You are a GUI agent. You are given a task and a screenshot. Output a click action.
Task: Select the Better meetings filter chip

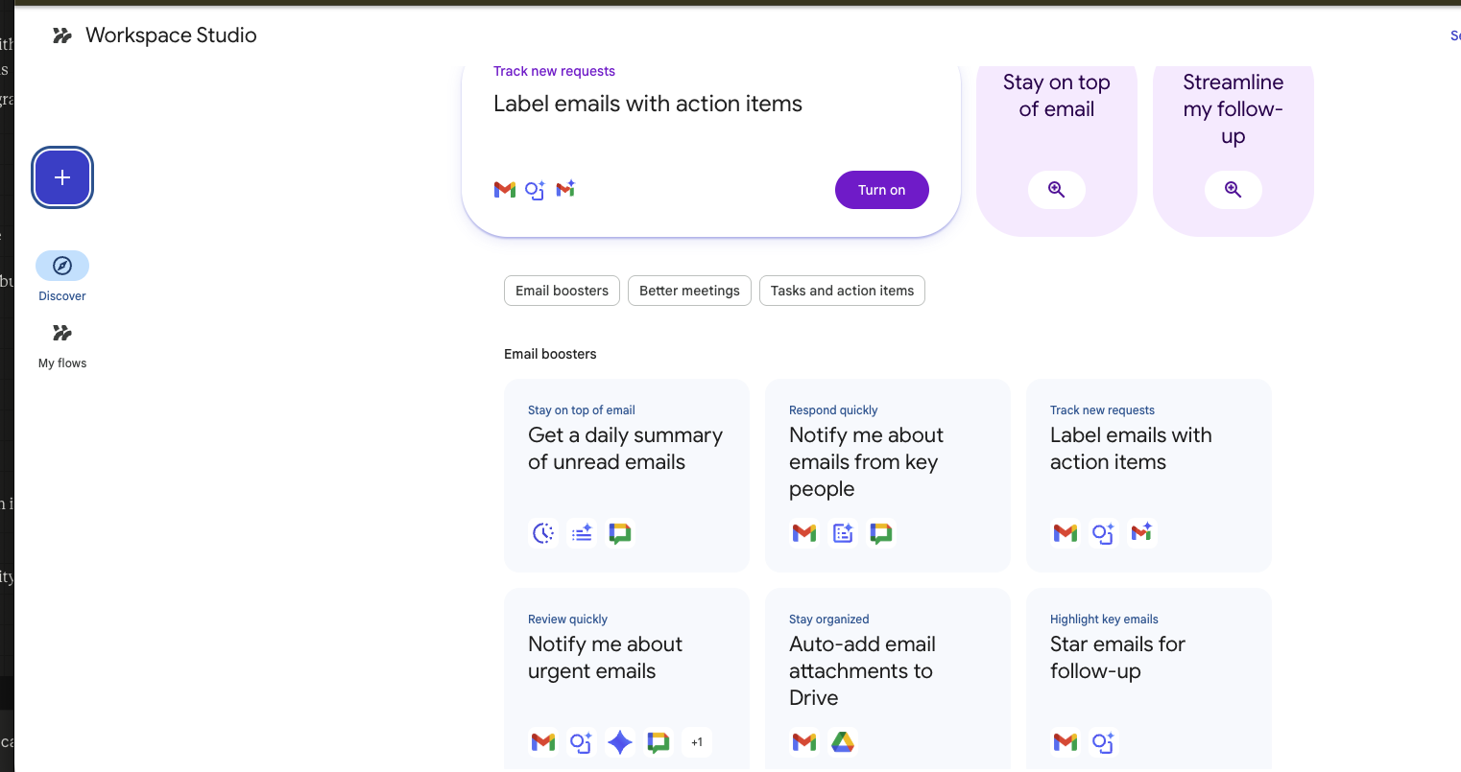click(x=689, y=291)
